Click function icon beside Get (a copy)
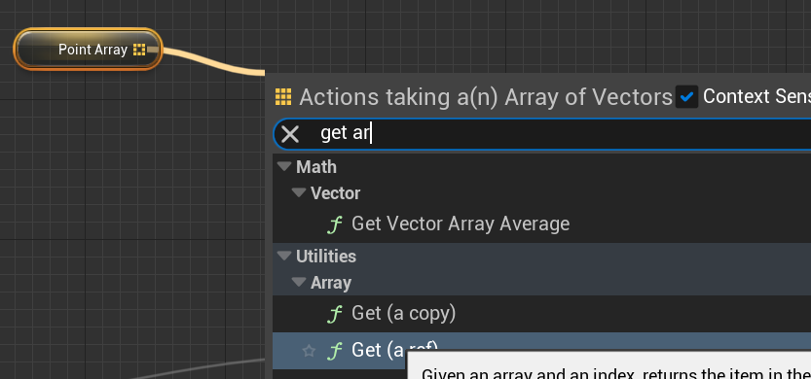This screenshot has height=379, width=811. [335, 314]
